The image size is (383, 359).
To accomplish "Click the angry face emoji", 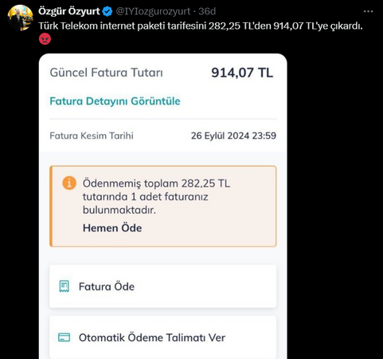I will 45,39.
